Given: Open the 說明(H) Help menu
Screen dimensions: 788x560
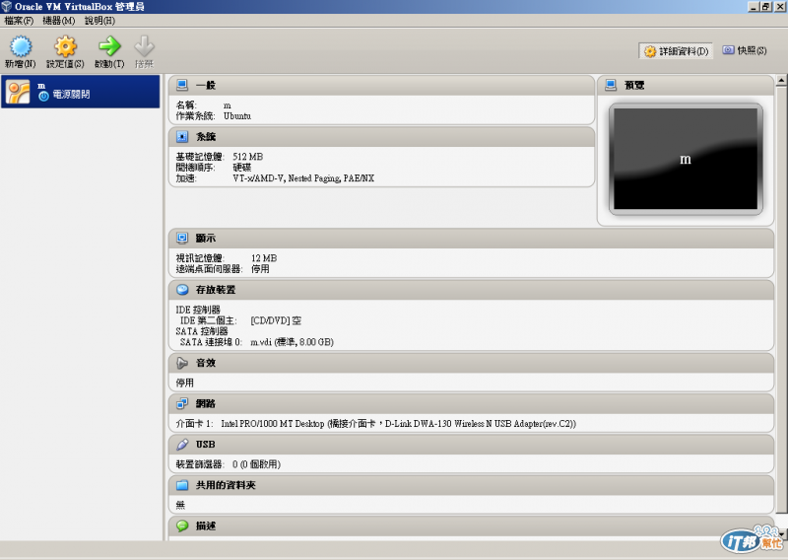Looking at the screenshot, I should coord(99,21).
